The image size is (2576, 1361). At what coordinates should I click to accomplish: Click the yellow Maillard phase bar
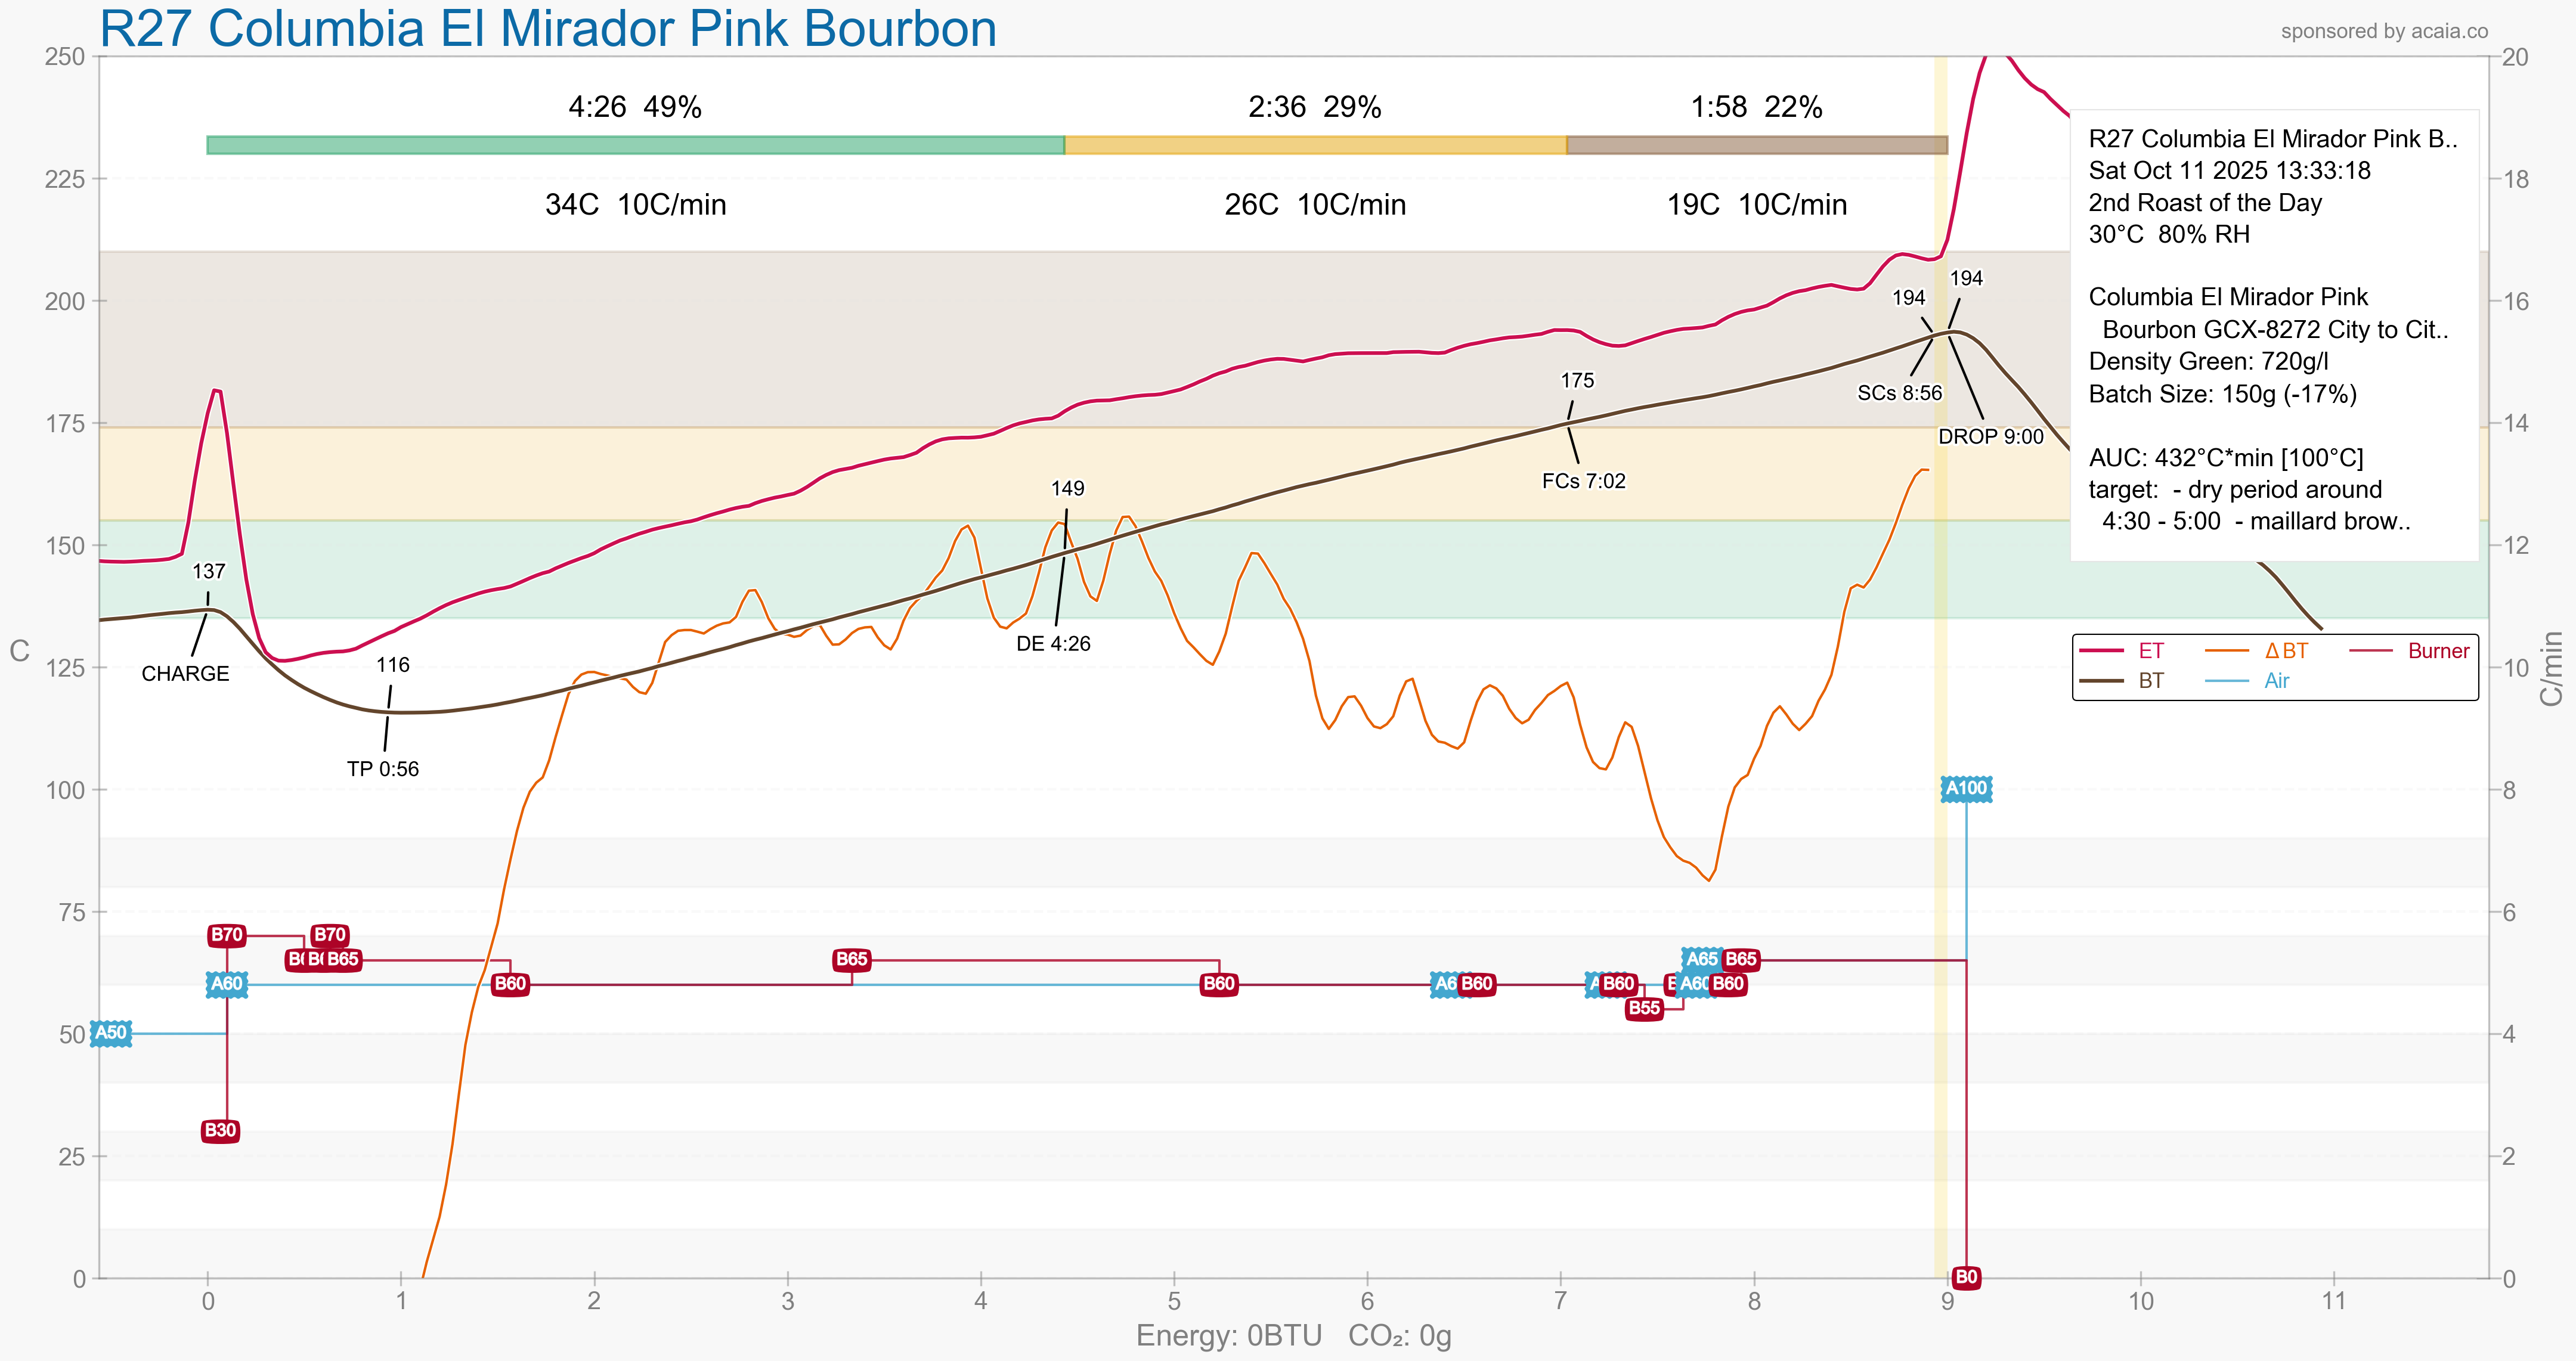click(x=1314, y=145)
